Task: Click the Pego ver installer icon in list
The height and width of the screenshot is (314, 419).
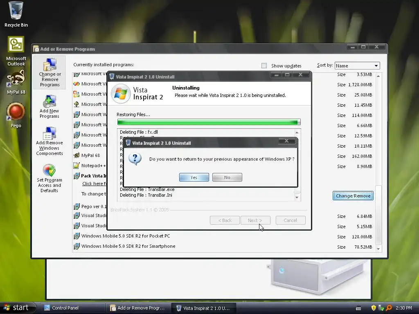Action: click(77, 206)
